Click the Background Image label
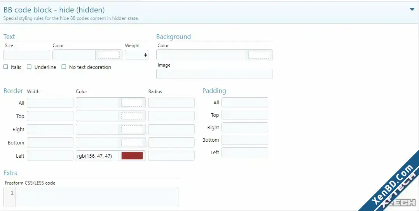Viewport: 419px width, 211px height. pos(164,65)
